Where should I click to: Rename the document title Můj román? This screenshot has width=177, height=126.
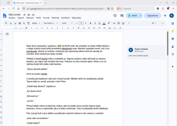(x=15, y=15)
